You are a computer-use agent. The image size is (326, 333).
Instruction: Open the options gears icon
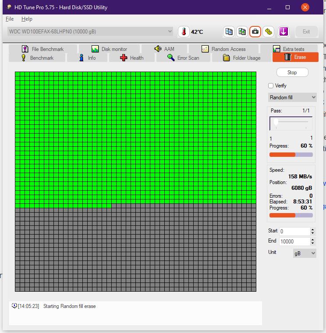pyautogui.click(x=269, y=32)
